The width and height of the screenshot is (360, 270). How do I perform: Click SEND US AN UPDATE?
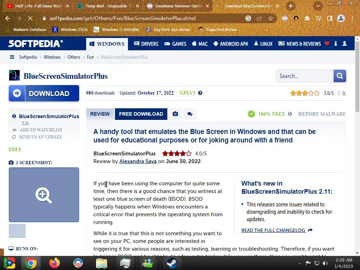(40, 137)
